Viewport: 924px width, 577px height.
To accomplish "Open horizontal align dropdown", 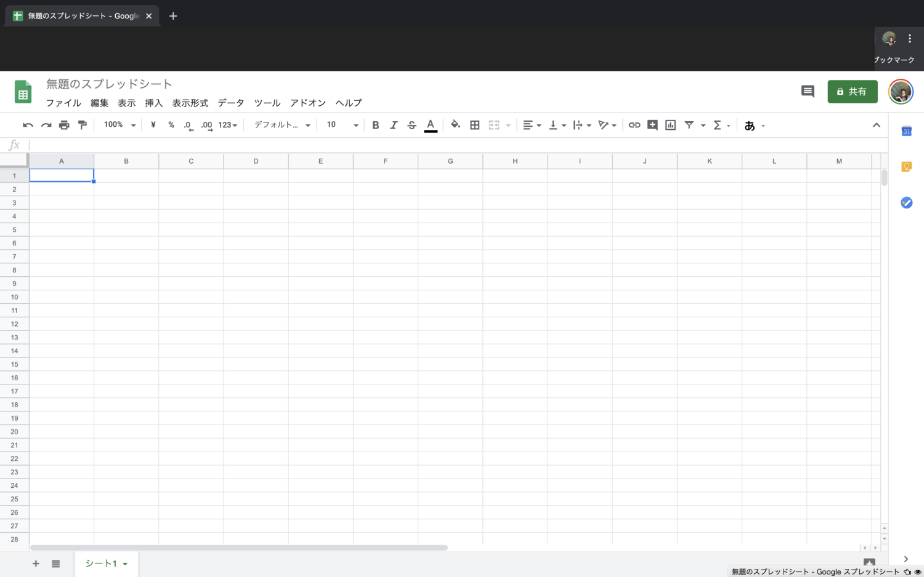I will (x=532, y=125).
